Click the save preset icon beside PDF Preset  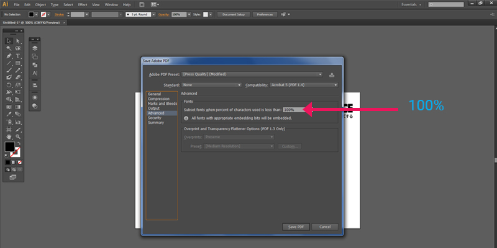pos(332,75)
